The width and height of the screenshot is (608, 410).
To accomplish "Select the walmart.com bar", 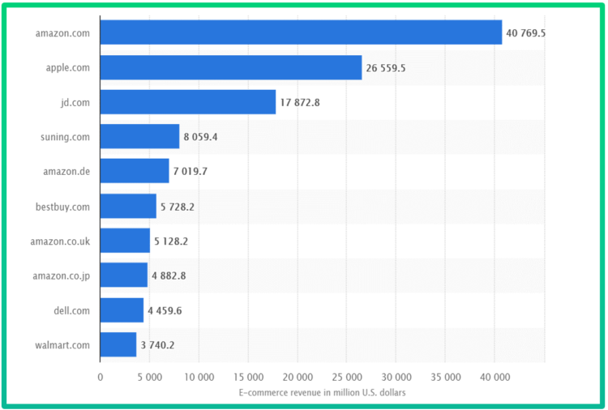I will [118, 345].
